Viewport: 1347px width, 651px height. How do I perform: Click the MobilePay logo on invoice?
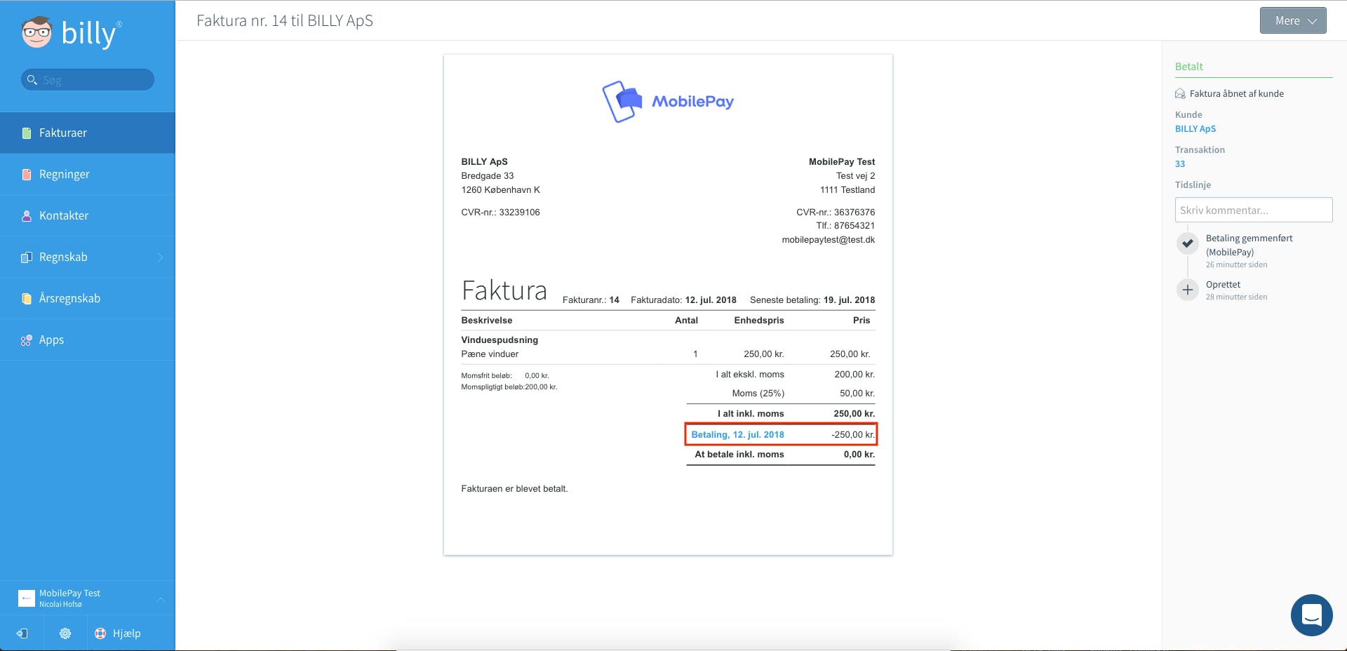[x=668, y=102]
